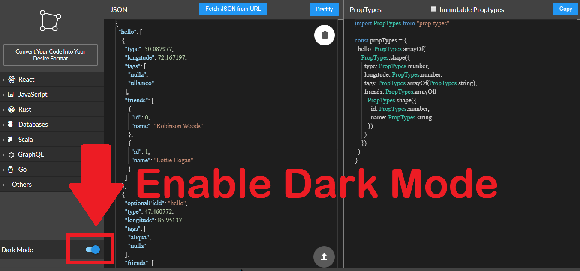Screen dimensions: 580x271
Task: Copy the generated PropTypes output
Action: [565, 9]
